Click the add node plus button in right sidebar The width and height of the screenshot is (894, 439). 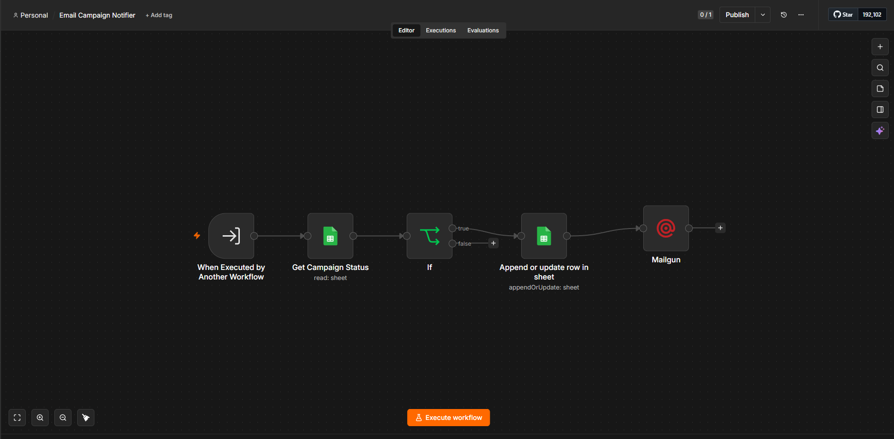[x=880, y=47]
